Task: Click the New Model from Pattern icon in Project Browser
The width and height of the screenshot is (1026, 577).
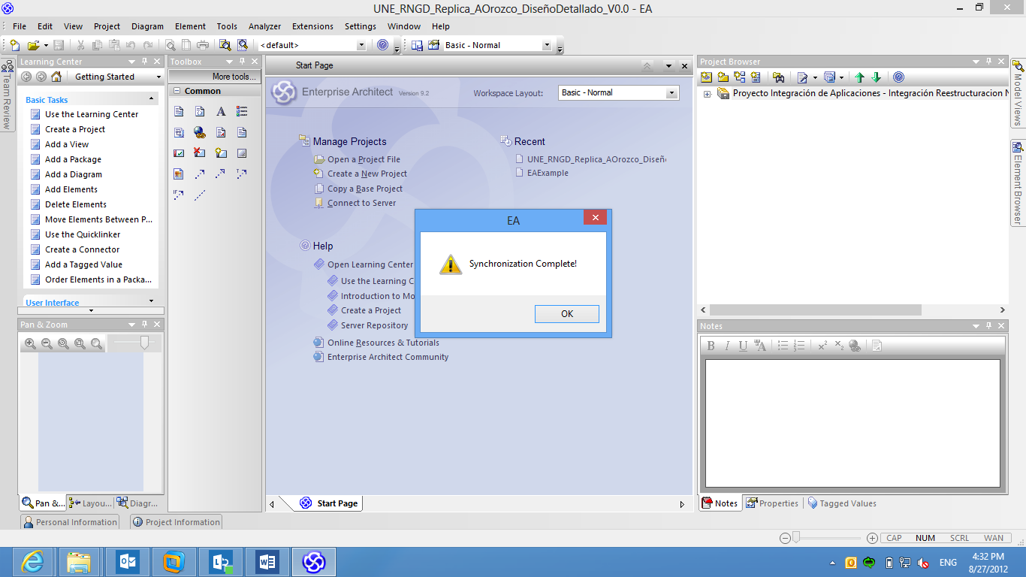Action: tap(706, 77)
